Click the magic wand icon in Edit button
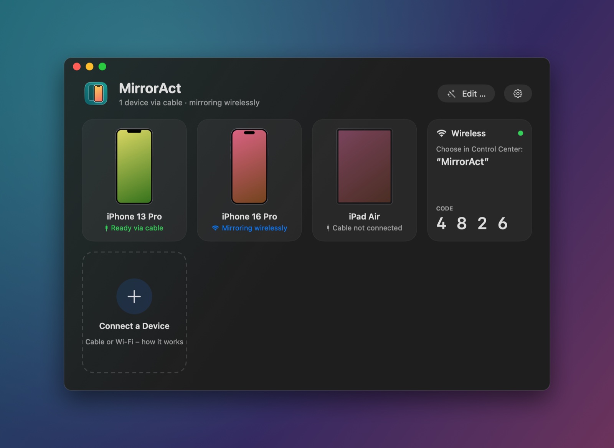This screenshot has height=448, width=614. 451,94
